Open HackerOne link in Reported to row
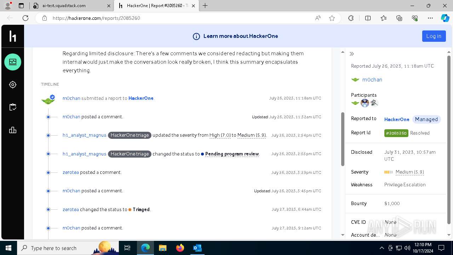This screenshot has width=453, height=255. (397, 119)
